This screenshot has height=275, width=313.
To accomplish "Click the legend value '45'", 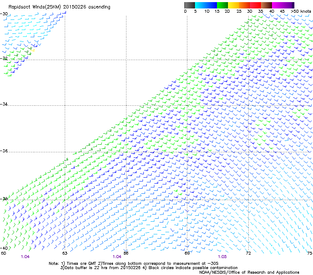I will pos(282,11).
